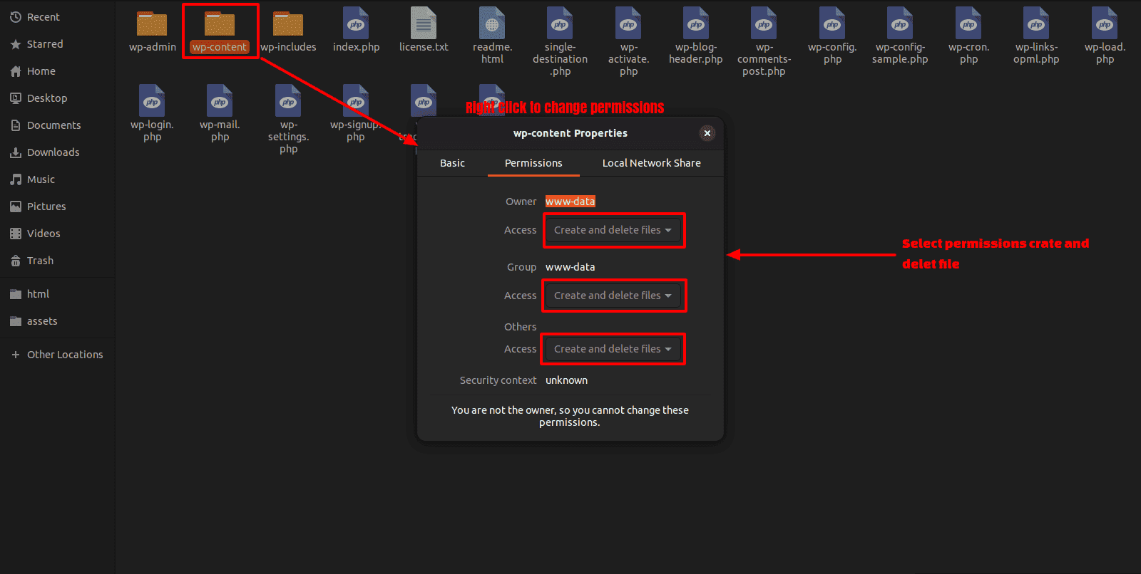Go to Home in the sidebar
This screenshot has width=1141, height=574.
point(57,71)
